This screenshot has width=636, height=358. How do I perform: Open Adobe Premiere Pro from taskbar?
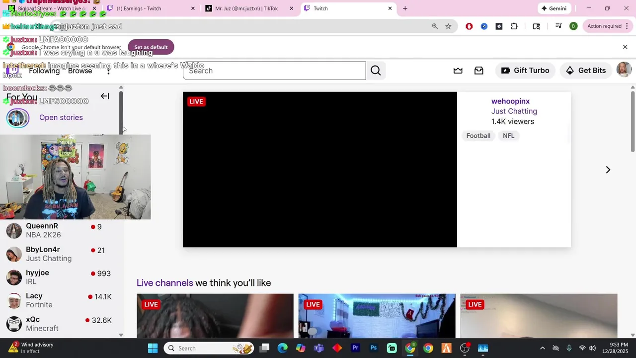coord(355,348)
